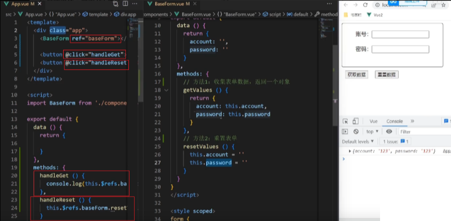
Task: Reload the localhost page
Action: (365, 5)
